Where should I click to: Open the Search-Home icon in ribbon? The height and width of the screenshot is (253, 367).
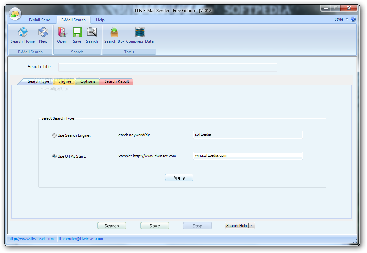point(23,35)
